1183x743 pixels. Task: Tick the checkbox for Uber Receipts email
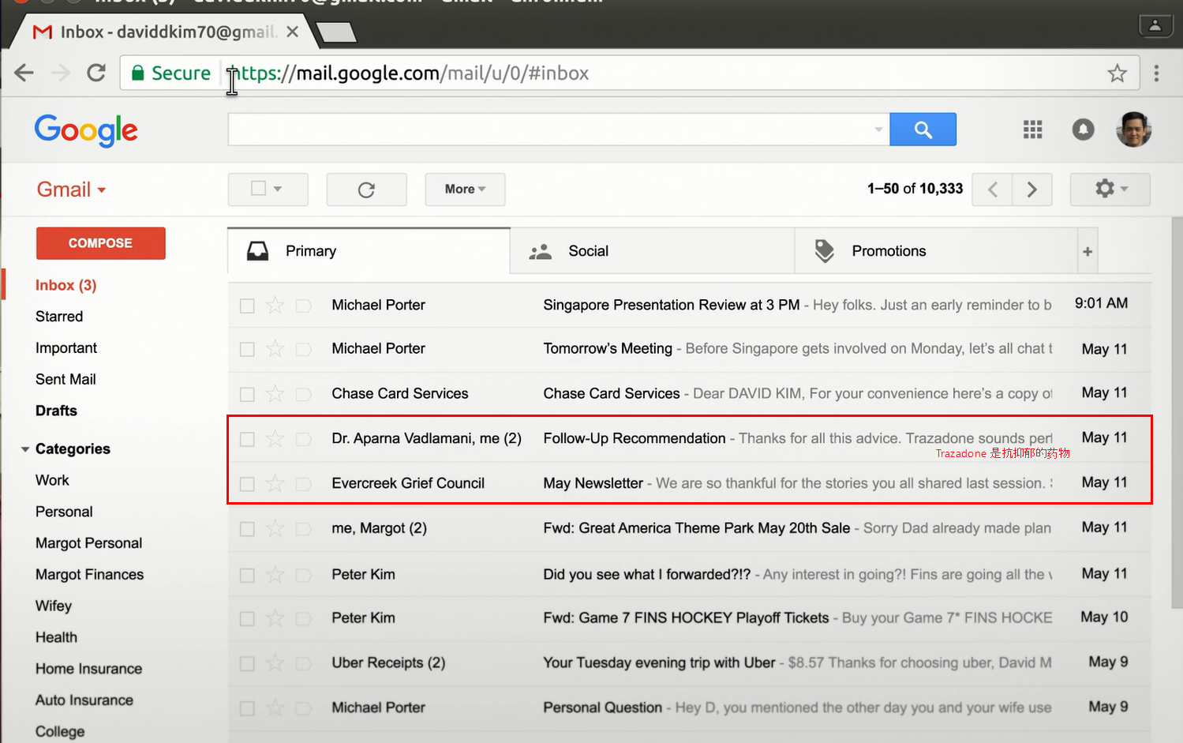point(247,663)
